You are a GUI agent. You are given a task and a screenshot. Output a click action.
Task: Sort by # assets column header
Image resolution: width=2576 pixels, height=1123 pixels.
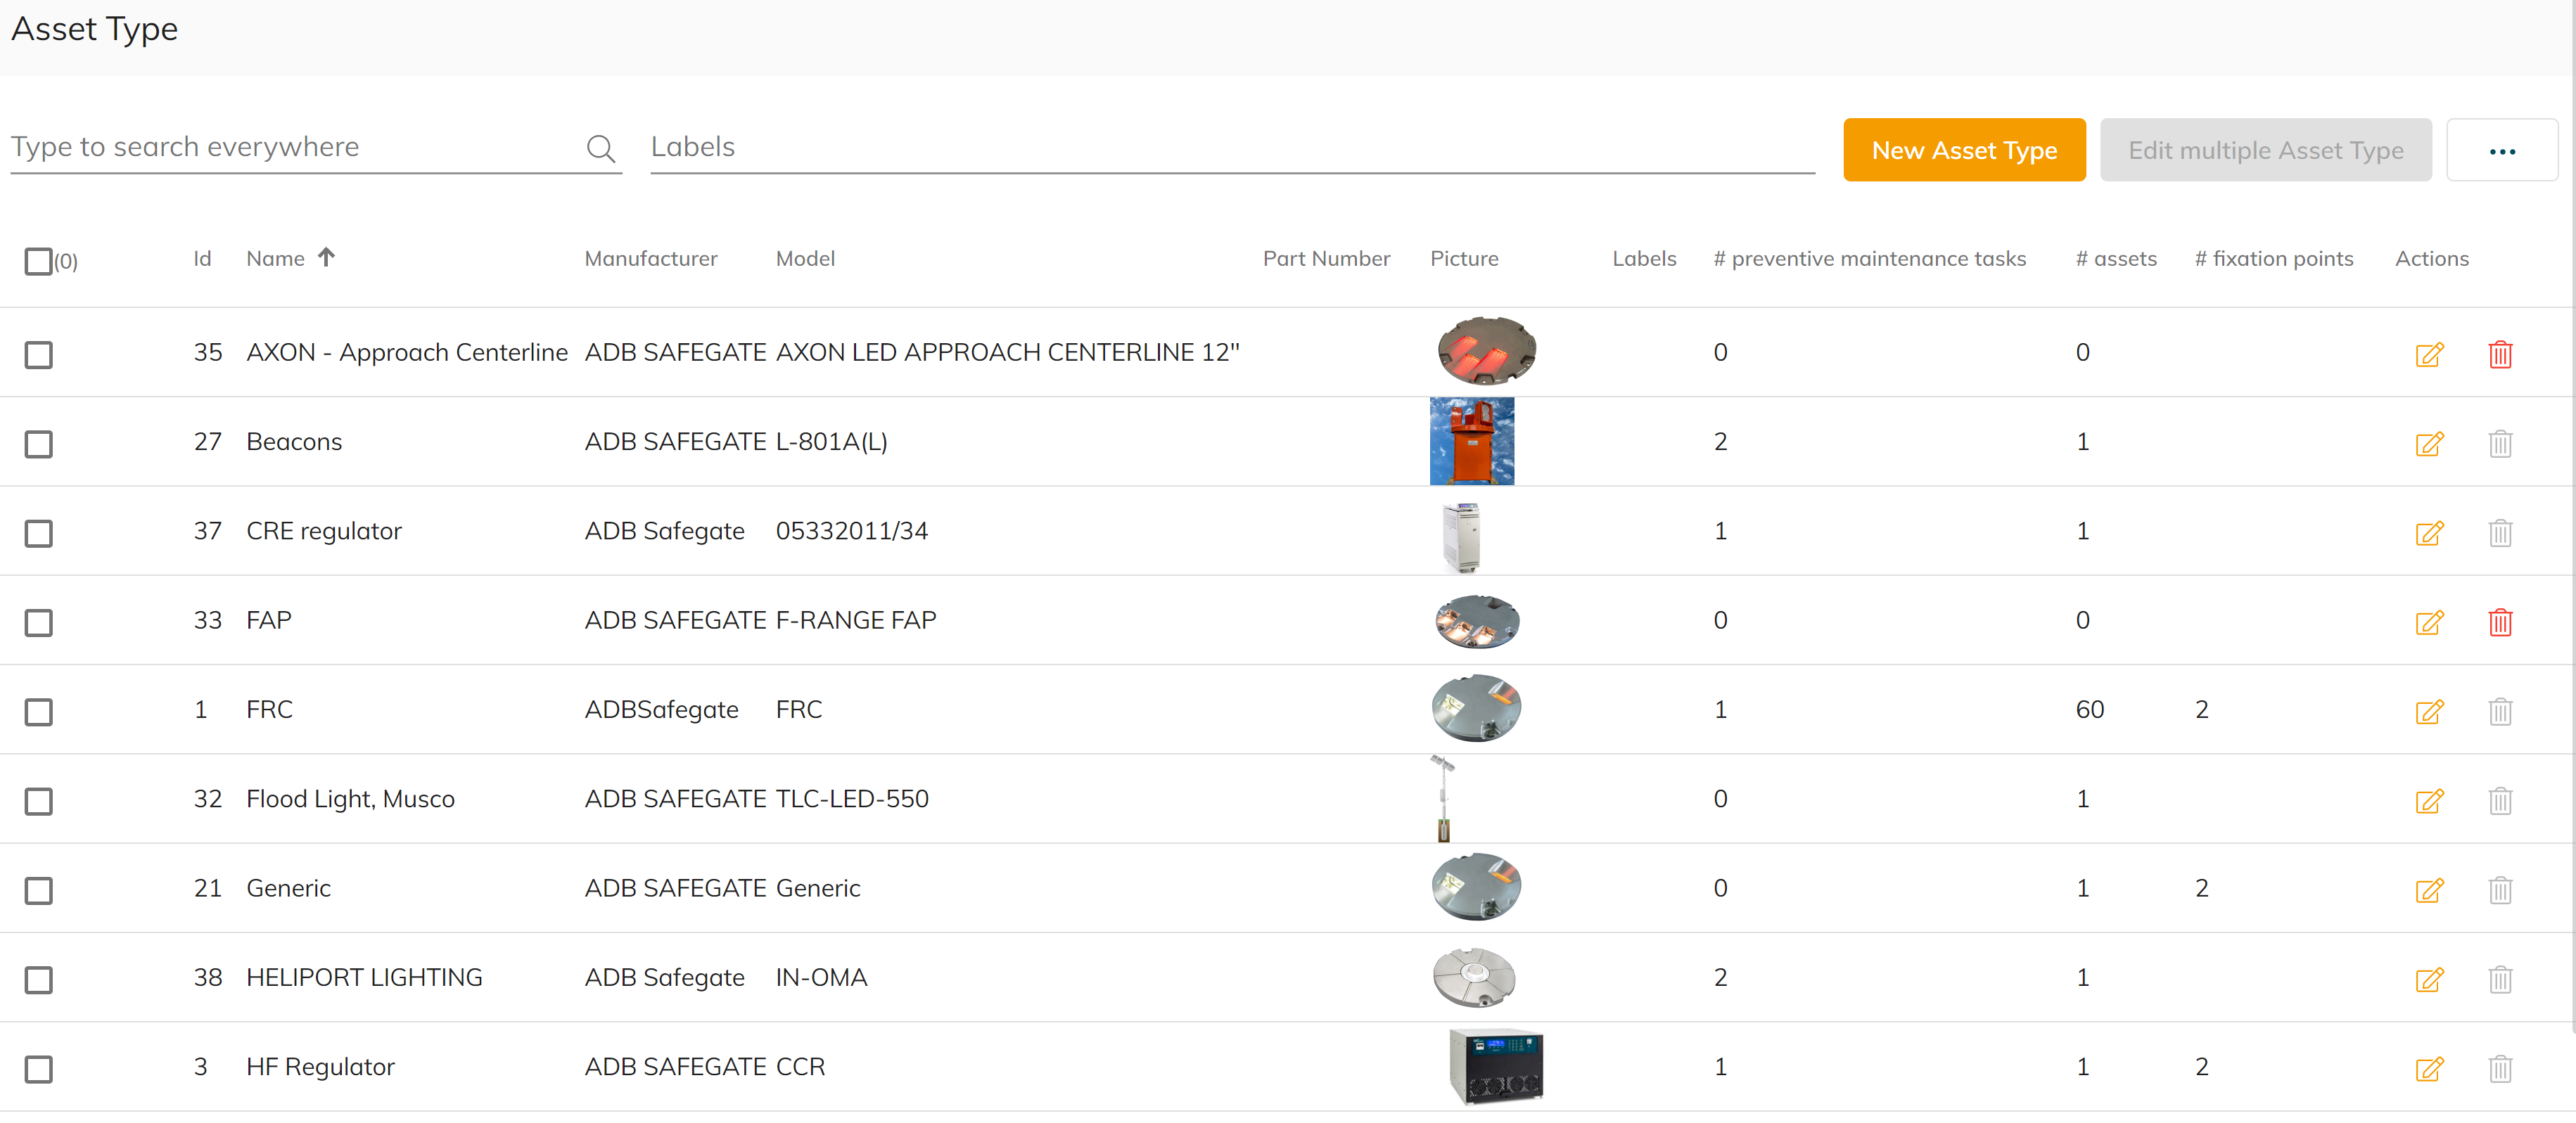pos(2115,258)
